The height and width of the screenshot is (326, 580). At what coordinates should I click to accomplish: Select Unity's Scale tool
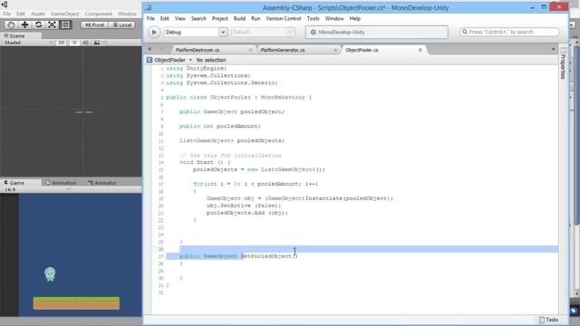coord(53,24)
